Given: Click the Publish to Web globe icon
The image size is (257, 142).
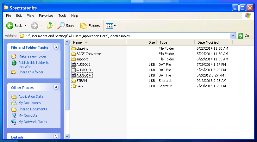Looking at the screenshot, I should pos(14,63).
